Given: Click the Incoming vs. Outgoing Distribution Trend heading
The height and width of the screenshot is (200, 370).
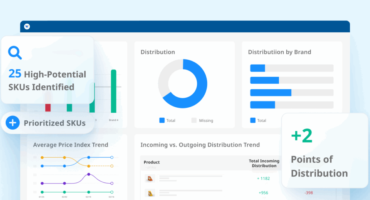Looking at the screenshot, I should click(x=200, y=145).
